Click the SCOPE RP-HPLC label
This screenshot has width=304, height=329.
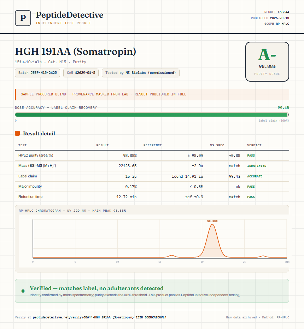point(277,24)
